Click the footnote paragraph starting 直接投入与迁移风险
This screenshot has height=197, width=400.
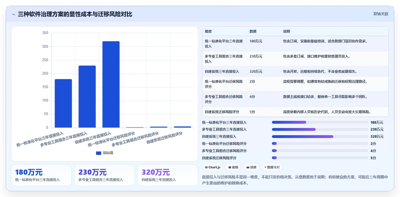(295, 180)
